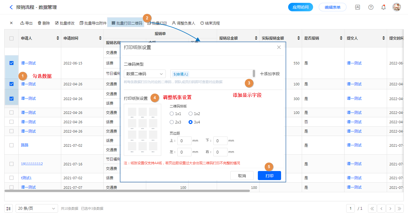Toggle the select-all checkbox in table header
This screenshot has height=214, width=408.
(11, 38)
